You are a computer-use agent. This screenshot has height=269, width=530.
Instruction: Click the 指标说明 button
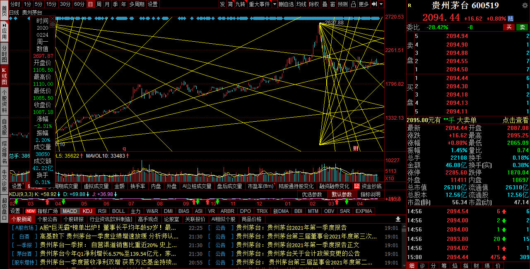pos(371,194)
